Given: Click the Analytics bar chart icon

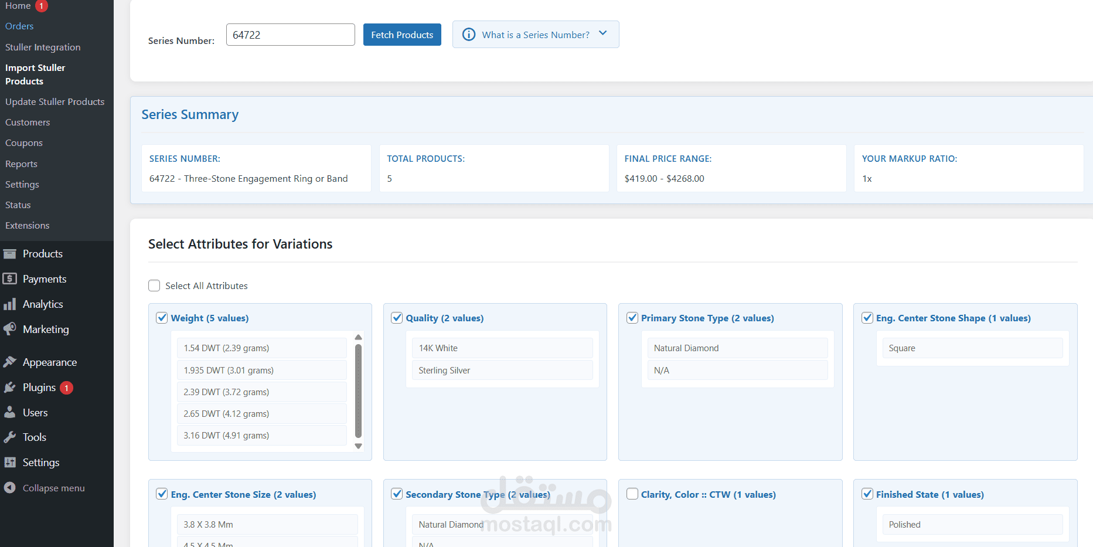Looking at the screenshot, I should (10, 304).
